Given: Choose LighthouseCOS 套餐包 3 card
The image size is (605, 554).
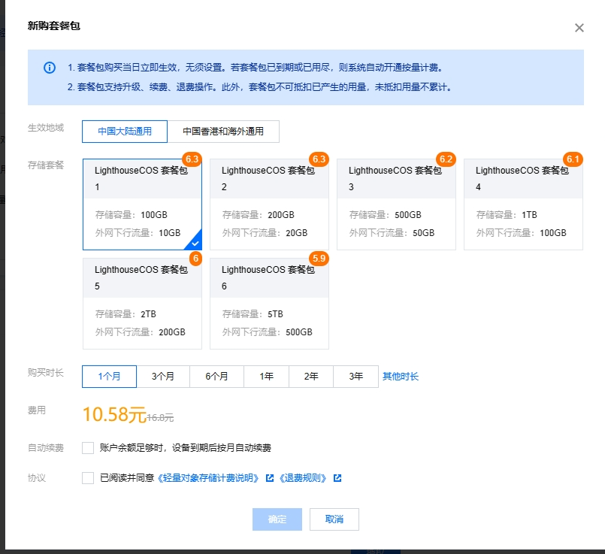Looking at the screenshot, I should 396,204.
